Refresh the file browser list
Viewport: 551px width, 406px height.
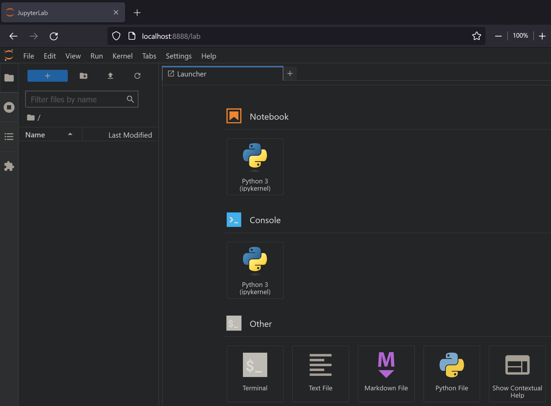[137, 76]
